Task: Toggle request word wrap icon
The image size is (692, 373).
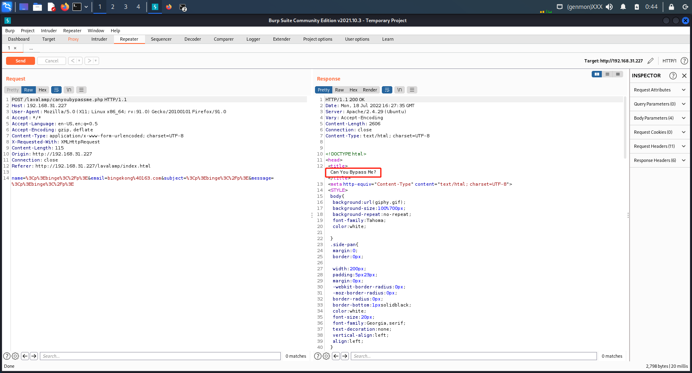Action: [x=56, y=90]
